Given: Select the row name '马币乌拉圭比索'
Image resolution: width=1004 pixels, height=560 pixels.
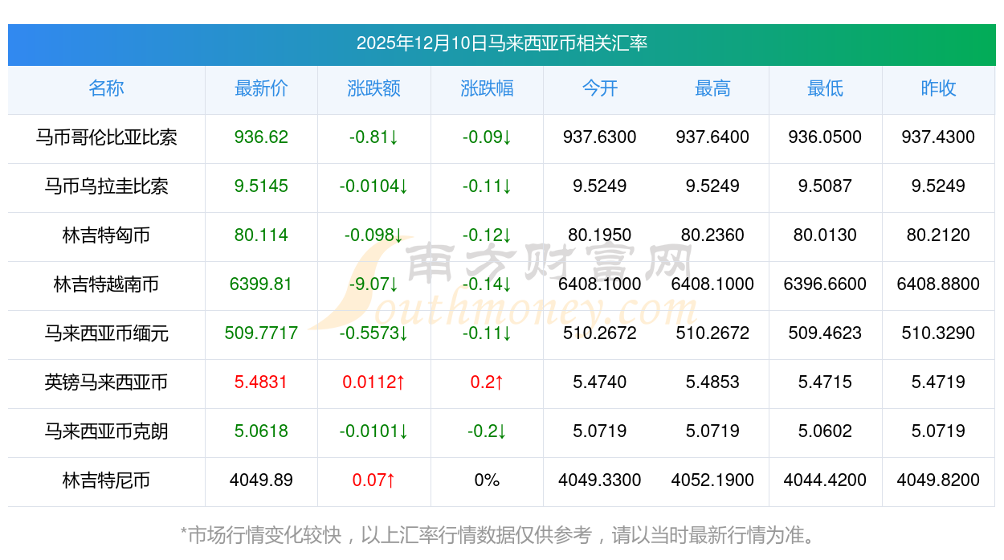Looking at the screenshot, I should tap(106, 186).
